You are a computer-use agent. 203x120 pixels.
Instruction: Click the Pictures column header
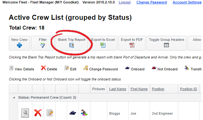pyautogui.click(x=99, y=89)
